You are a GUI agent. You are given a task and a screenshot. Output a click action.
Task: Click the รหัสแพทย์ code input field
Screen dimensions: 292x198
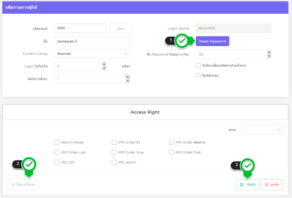pos(80,28)
